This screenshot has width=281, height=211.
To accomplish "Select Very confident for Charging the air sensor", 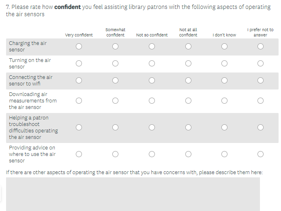I will click(79, 47).
